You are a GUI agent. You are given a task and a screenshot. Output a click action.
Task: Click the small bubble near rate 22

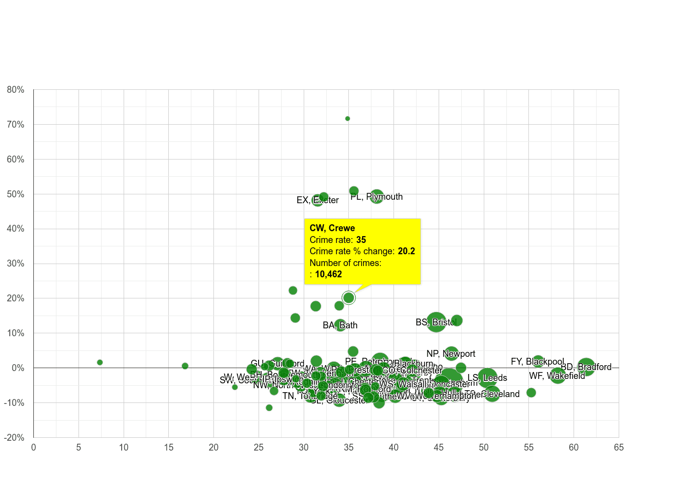tap(235, 387)
